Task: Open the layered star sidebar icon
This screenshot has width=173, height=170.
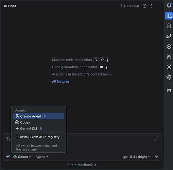Action: 169,77
